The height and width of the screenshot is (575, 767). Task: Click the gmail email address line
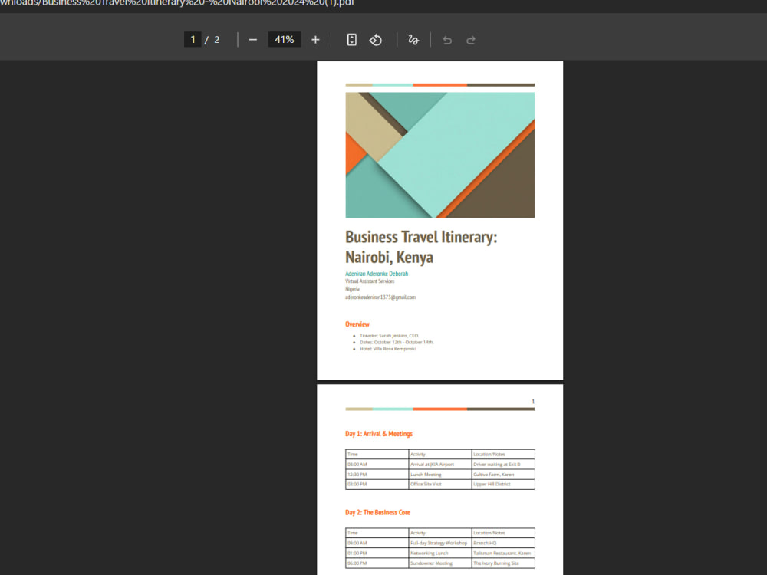tap(380, 297)
